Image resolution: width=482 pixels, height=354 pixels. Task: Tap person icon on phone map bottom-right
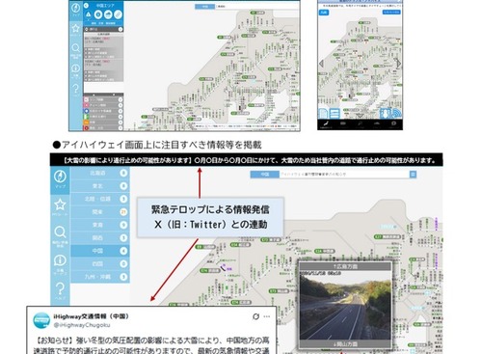click(x=385, y=114)
